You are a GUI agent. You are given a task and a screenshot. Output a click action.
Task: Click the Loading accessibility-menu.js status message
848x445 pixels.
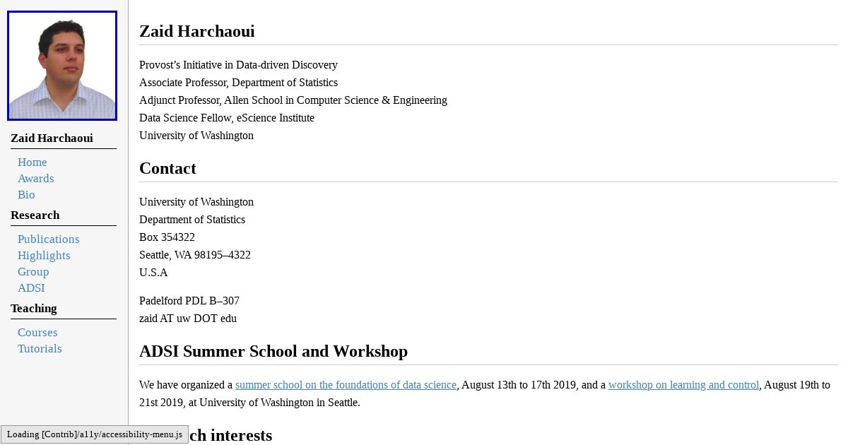(95, 434)
